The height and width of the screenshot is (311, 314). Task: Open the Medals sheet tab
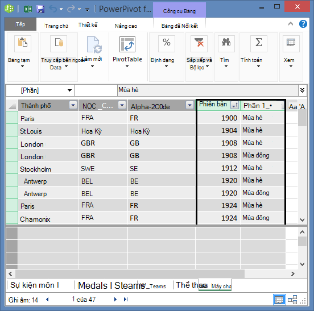(x=93, y=285)
